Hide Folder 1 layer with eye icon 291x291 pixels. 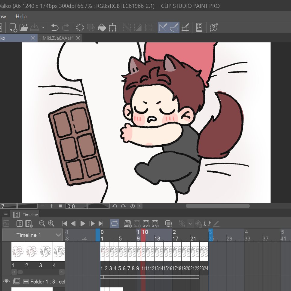[6, 281]
